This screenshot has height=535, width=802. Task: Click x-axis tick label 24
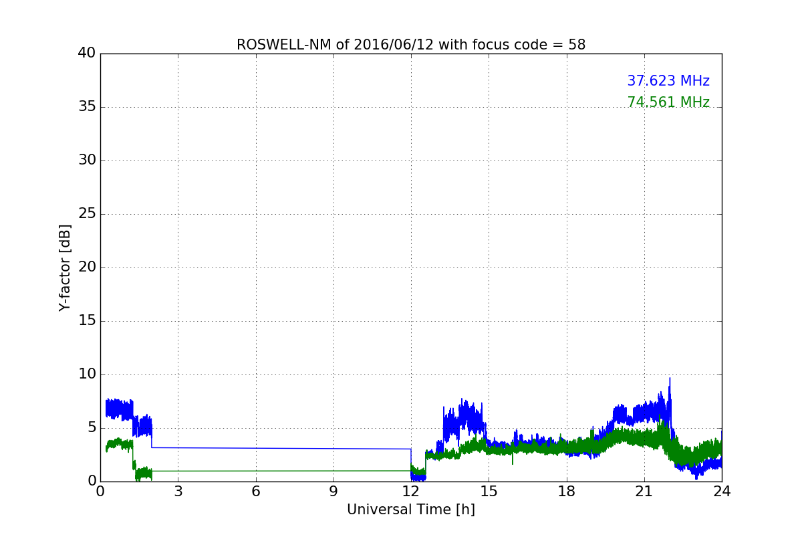coord(722,491)
